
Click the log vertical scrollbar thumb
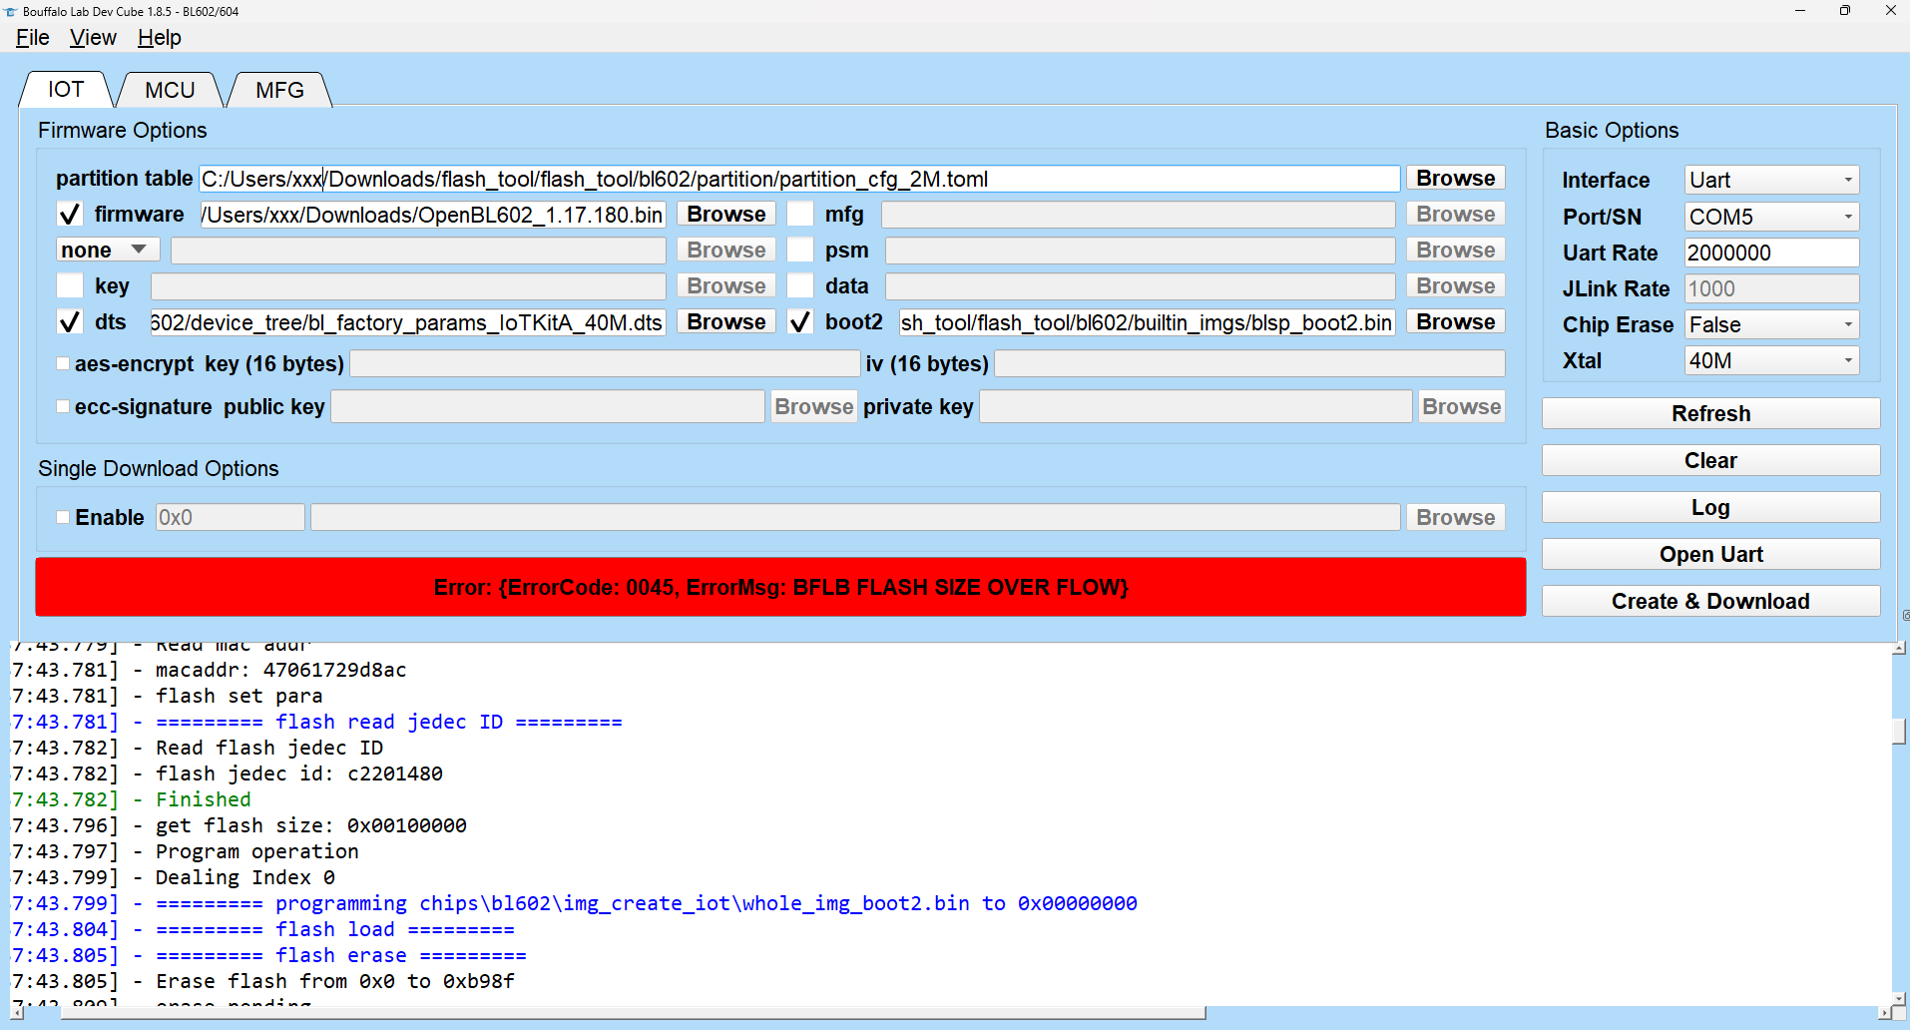coord(1899,731)
